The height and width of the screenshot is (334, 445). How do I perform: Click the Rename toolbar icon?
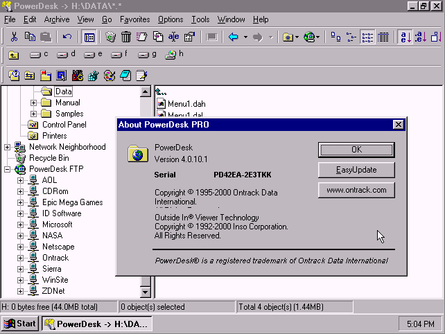point(173,37)
